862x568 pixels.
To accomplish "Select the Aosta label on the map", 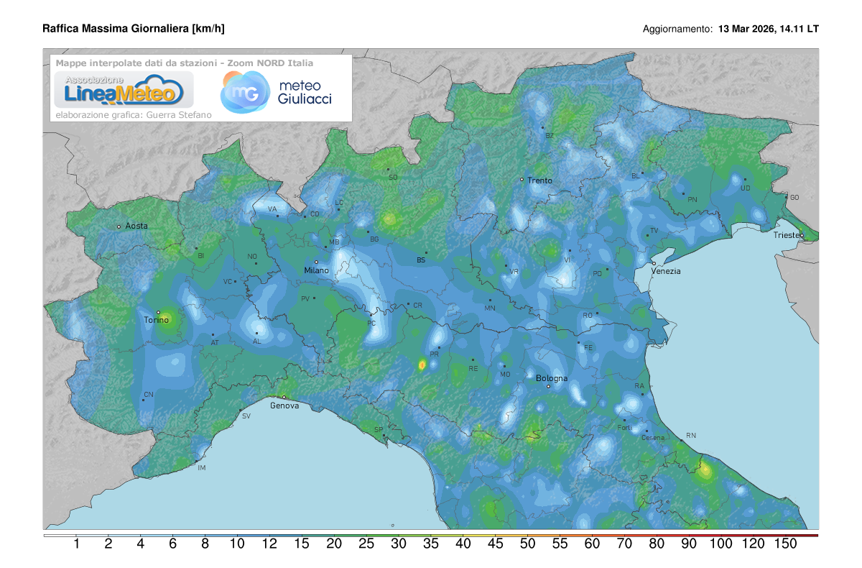I will click(x=135, y=225).
